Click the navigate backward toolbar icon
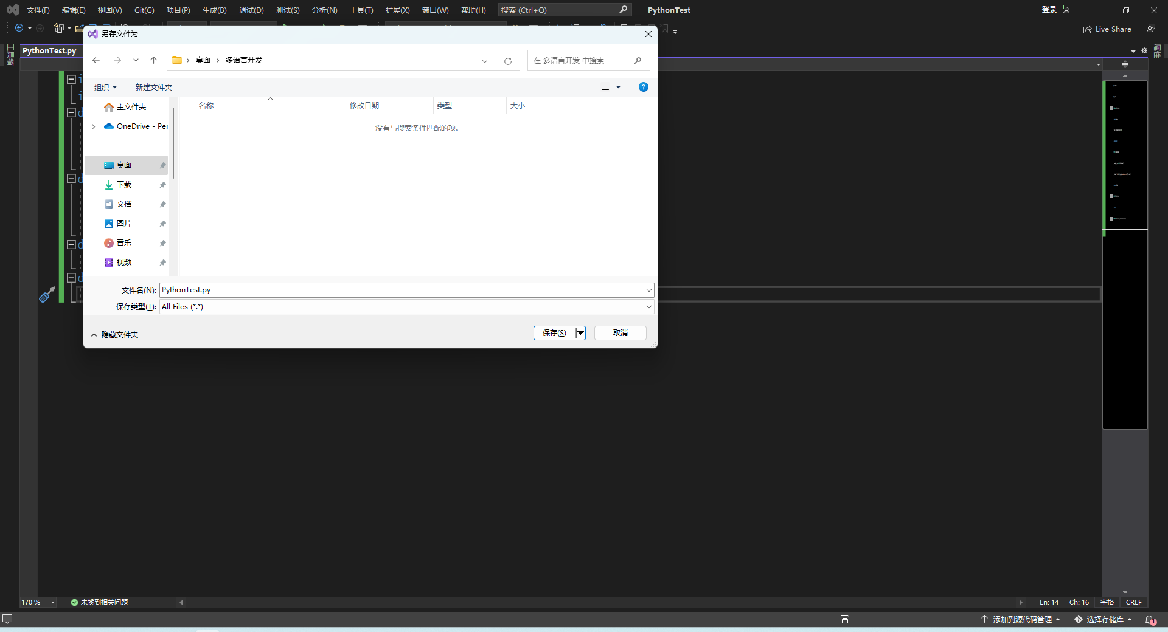 tap(19, 28)
